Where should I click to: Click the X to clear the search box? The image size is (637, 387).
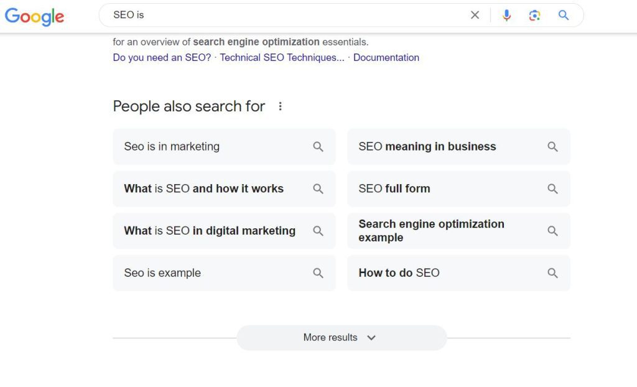coord(475,14)
